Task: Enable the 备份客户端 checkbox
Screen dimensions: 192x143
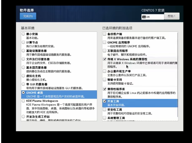Action: click(104, 34)
